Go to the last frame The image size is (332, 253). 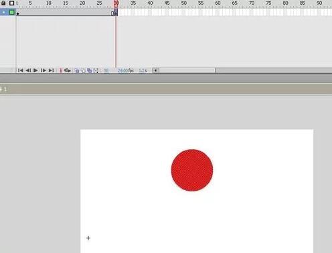pyautogui.click(x=51, y=70)
